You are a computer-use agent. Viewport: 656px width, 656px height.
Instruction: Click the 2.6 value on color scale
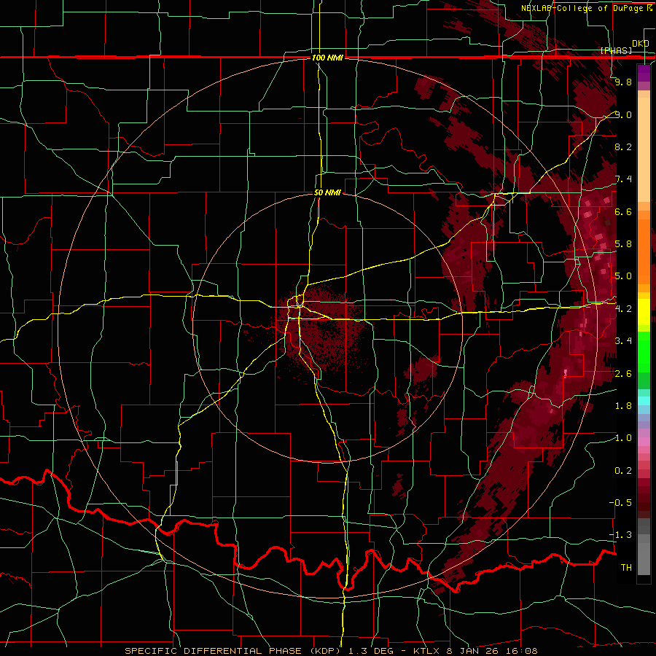623,374
